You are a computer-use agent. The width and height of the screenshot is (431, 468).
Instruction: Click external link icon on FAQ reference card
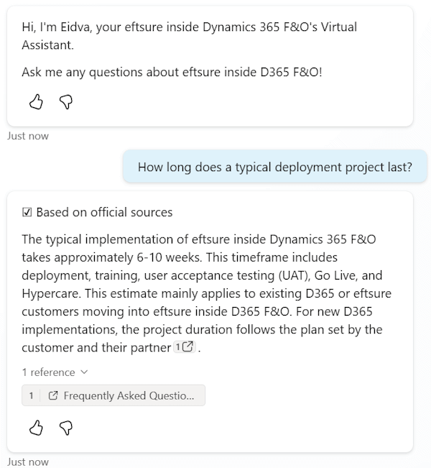(53, 395)
